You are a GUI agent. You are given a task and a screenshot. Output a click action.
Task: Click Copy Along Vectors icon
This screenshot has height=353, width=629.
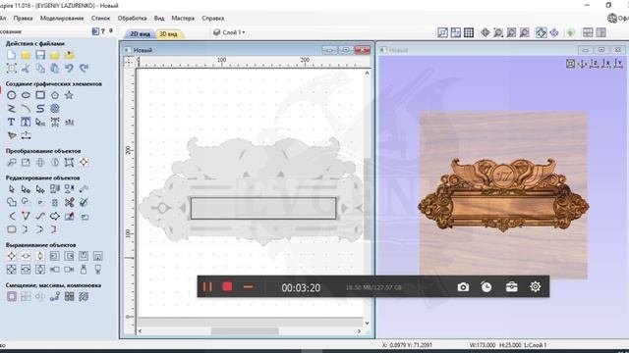[x=55, y=296]
